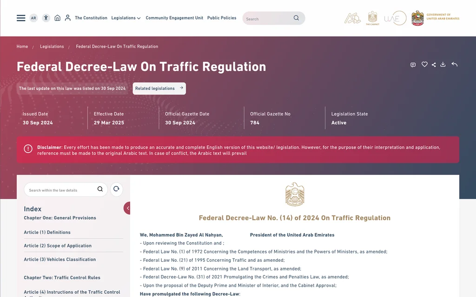Open Article (1) Definitions

point(47,232)
